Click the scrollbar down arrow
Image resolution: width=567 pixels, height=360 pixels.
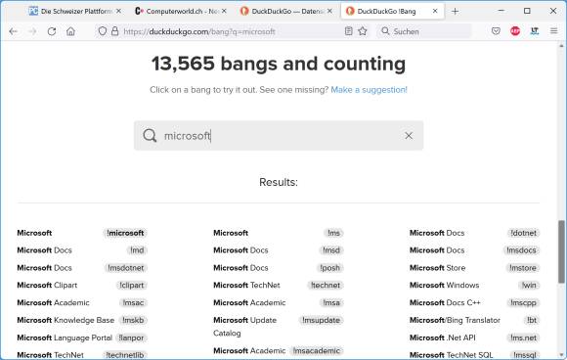click(x=561, y=355)
